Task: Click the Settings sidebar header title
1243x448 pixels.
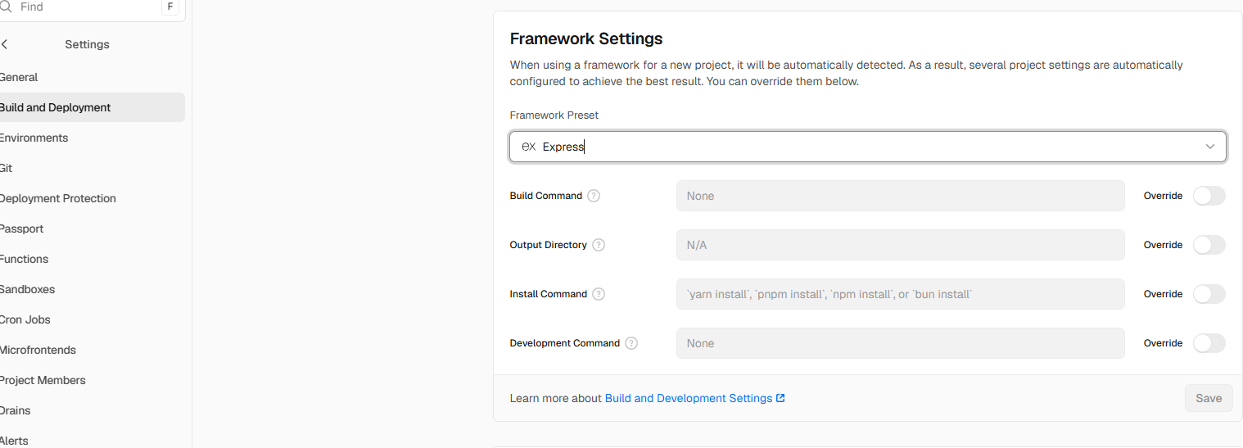Action: click(87, 44)
